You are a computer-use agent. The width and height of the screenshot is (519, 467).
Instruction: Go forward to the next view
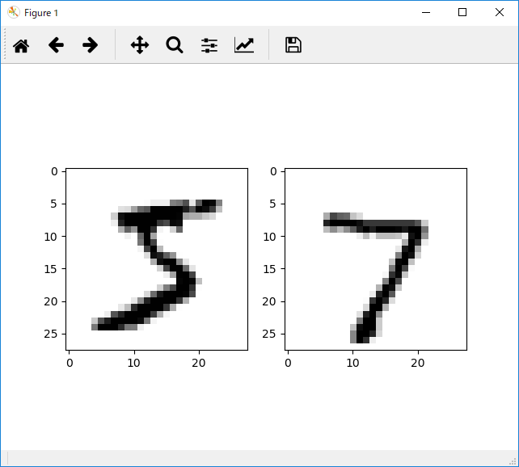coord(90,45)
